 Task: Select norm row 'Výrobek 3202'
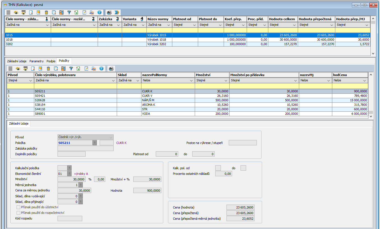157,44
